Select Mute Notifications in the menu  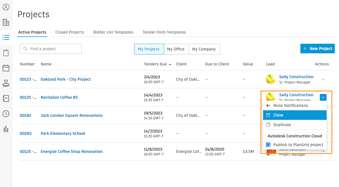pyautogui.click(x=295, y=105)
